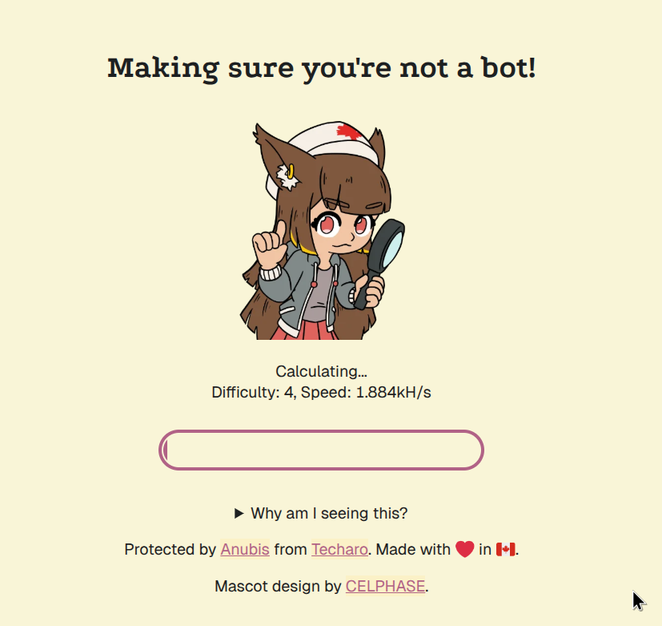Click the red heart emoji icon

464,550
